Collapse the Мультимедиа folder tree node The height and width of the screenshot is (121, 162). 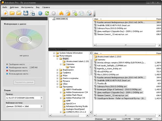(54, 56)
